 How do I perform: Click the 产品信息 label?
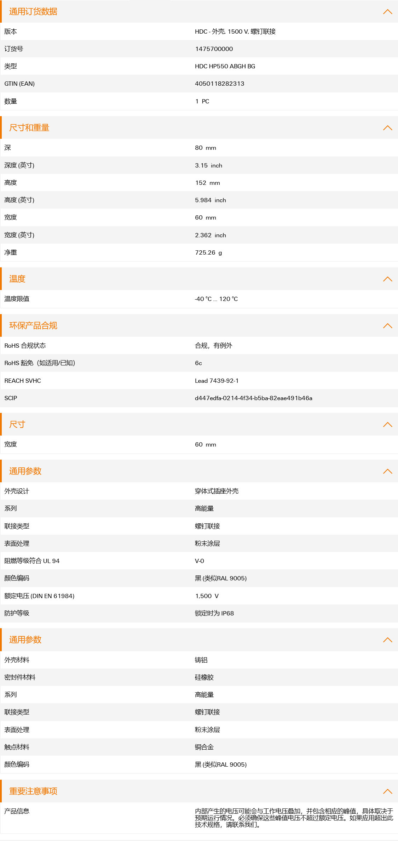(x=17, y=811)
